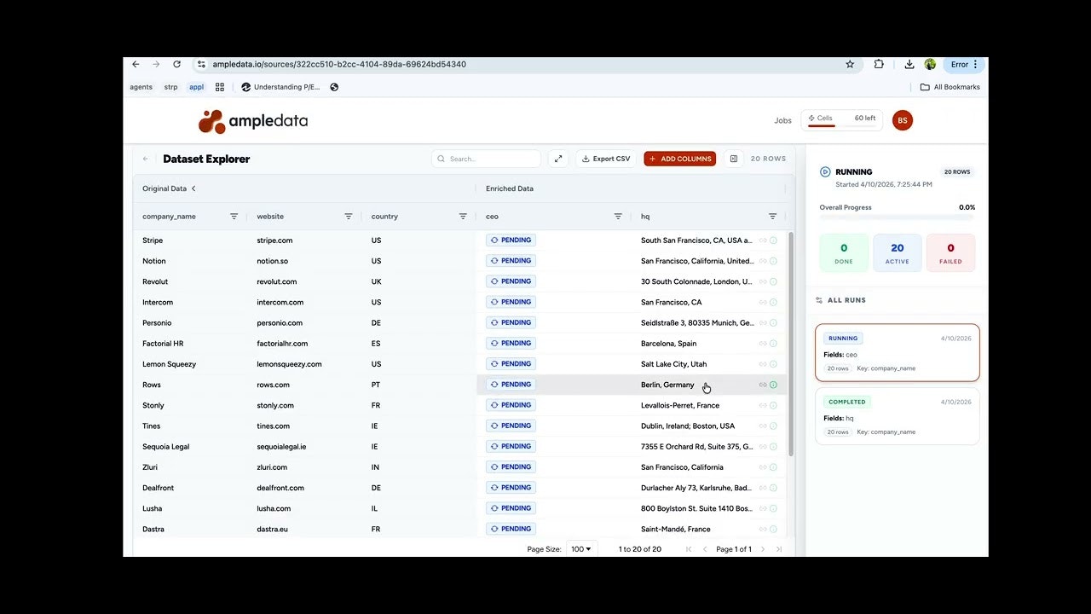This screenshot has width=1091, height=614.
Task: Open the BS user avatar menu
Action: pos(903,120)
